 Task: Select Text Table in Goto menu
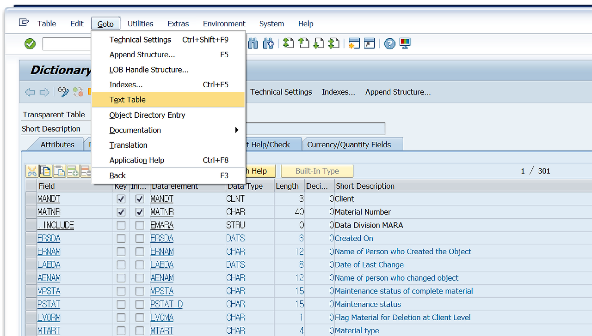(168, 100)
